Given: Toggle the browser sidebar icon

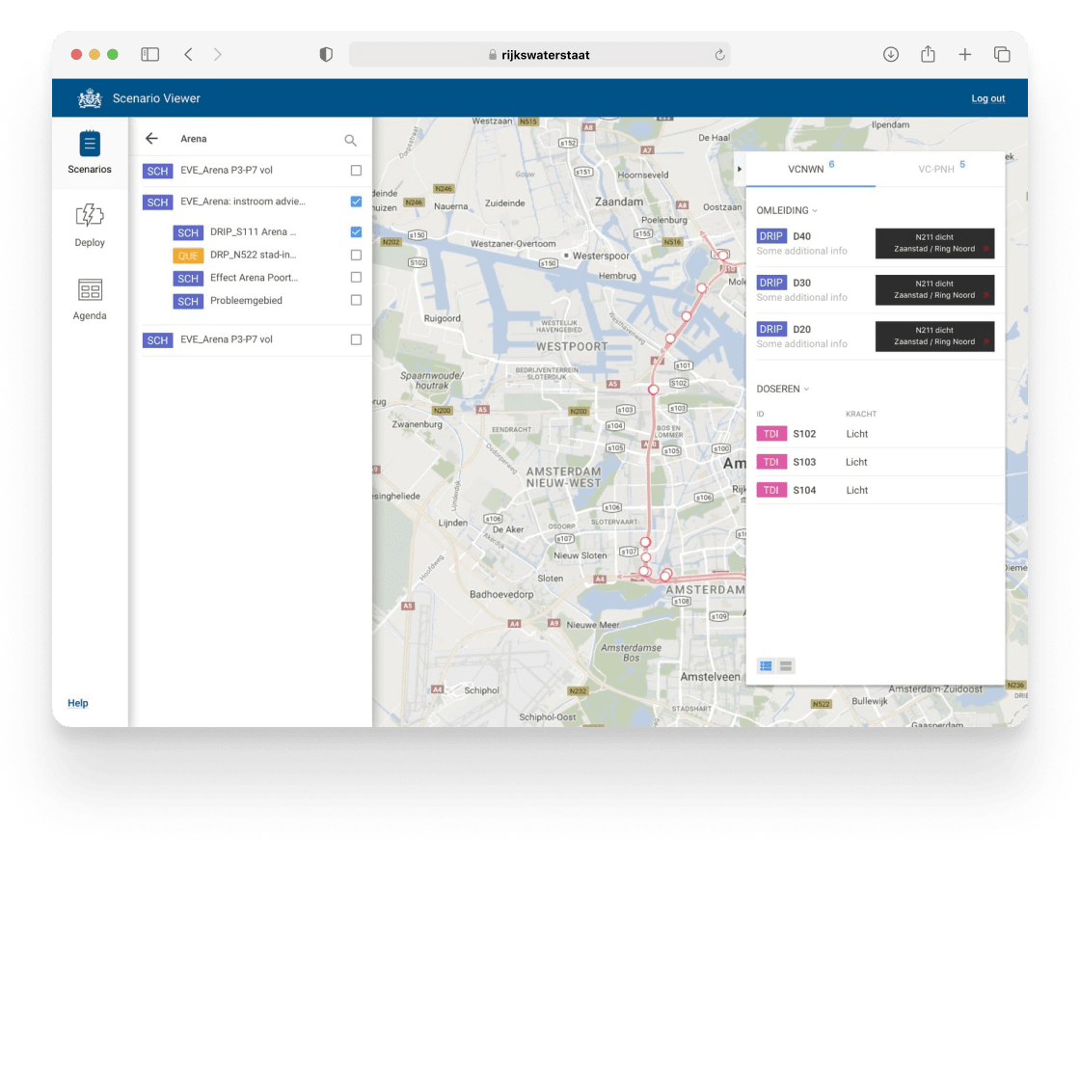Looking at the screenshot, I should 149,55.
